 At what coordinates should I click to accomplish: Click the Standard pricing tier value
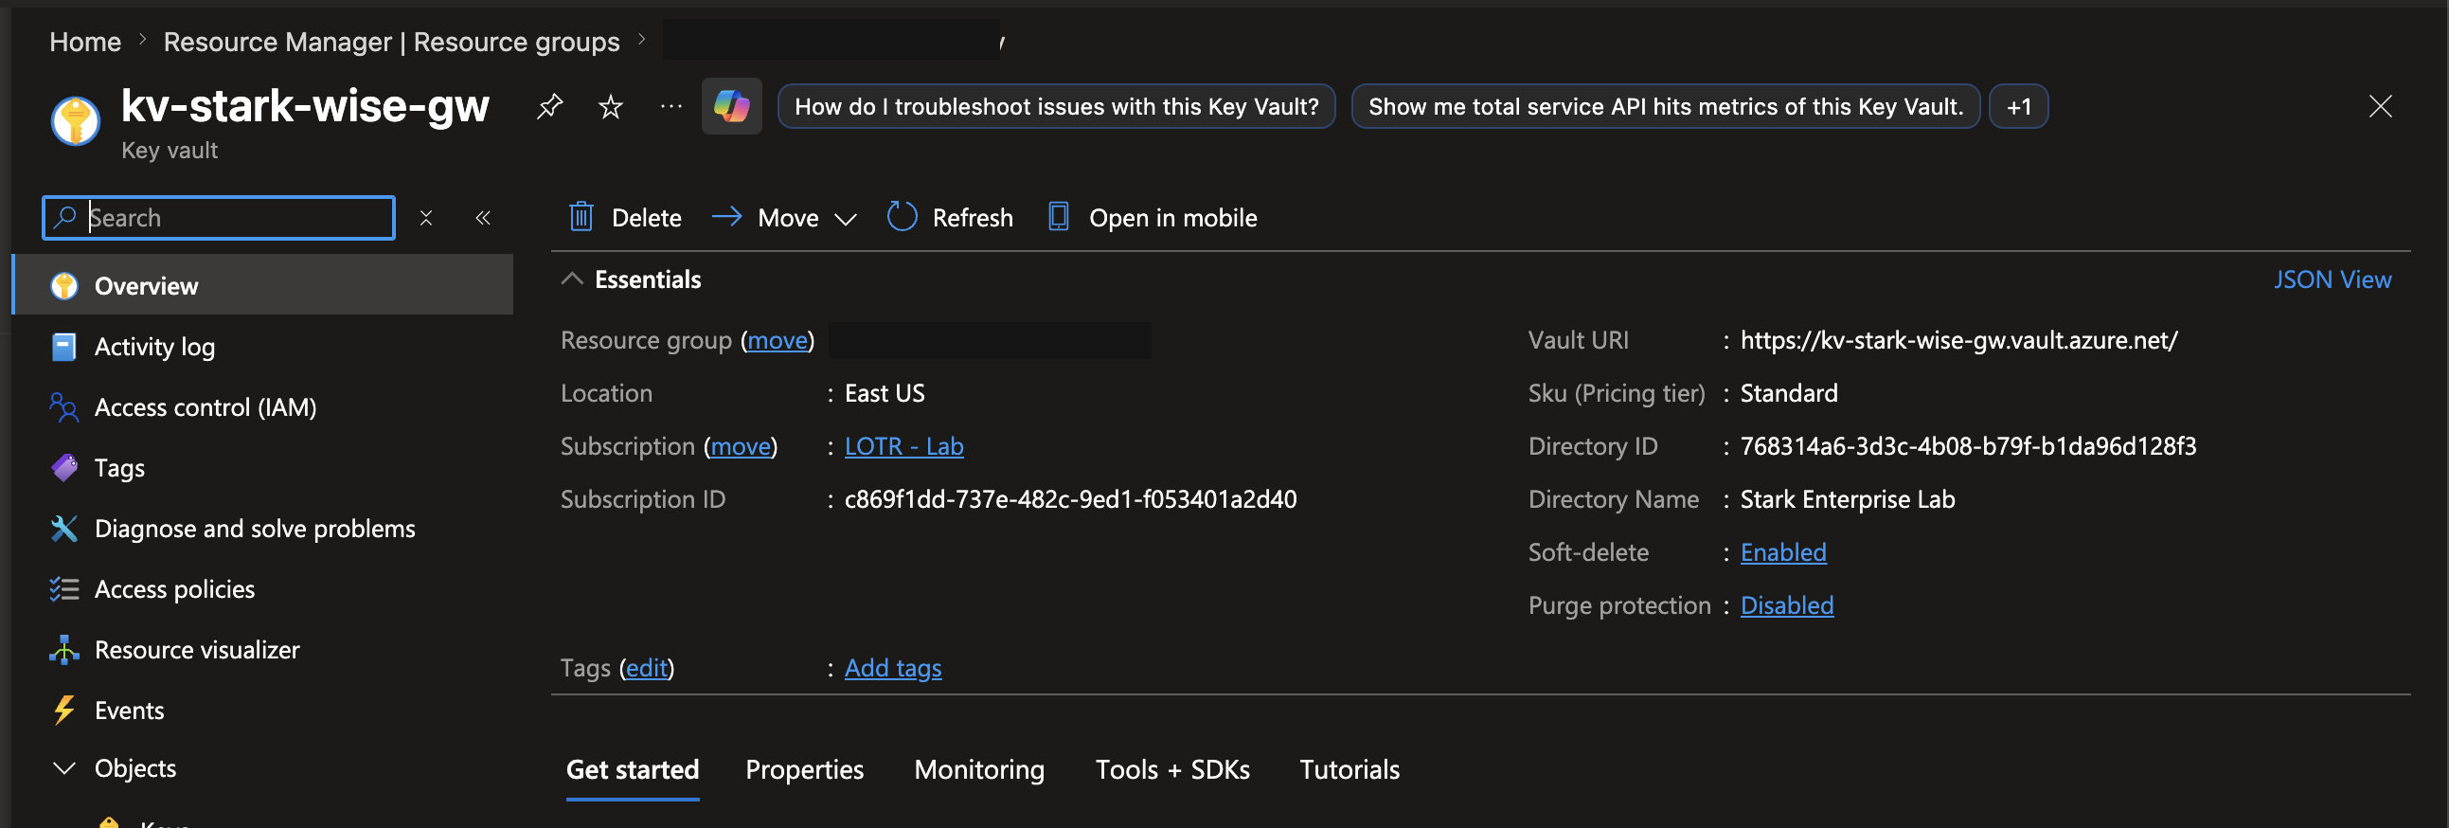point(1788,393)
